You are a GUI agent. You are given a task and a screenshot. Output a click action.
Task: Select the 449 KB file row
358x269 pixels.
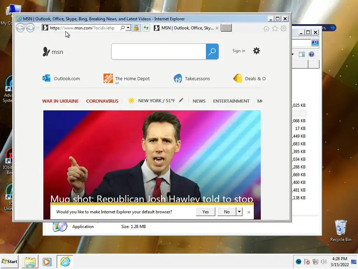pyautogui.click(x=299, y=136)
